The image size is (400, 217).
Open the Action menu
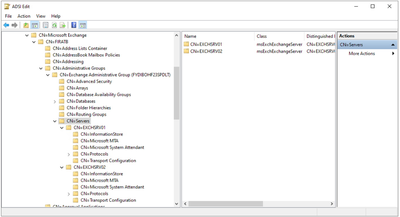click(x=24, y=16)
